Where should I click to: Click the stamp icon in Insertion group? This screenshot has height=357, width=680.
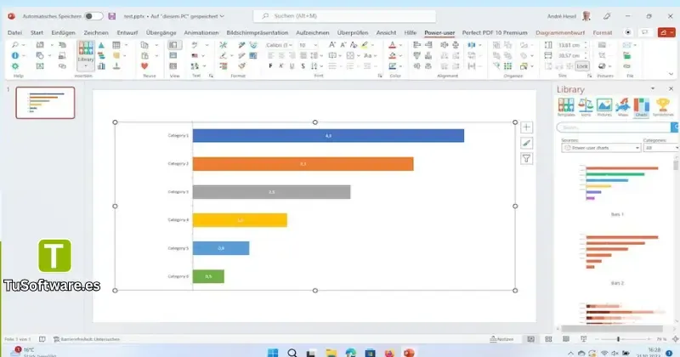tap(116, 66)
